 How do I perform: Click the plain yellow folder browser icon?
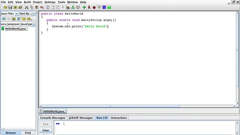pyautogui.click(x=24, y=19)
